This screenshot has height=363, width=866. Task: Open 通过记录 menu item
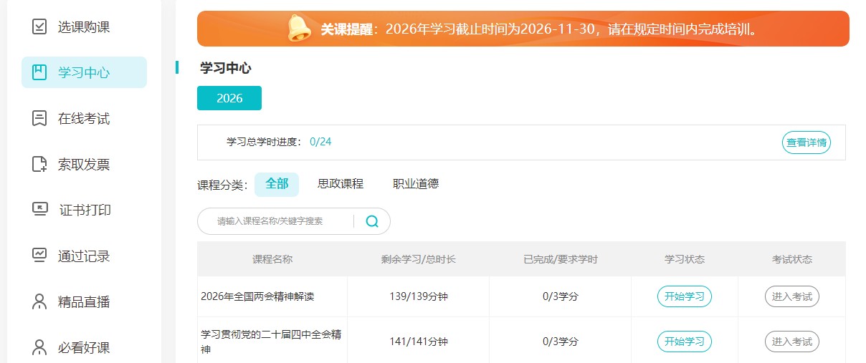coord(84,256)
